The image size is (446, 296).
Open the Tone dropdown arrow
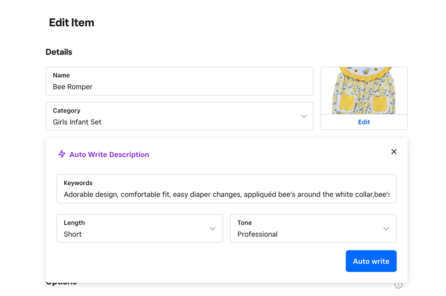pos(386,229)
